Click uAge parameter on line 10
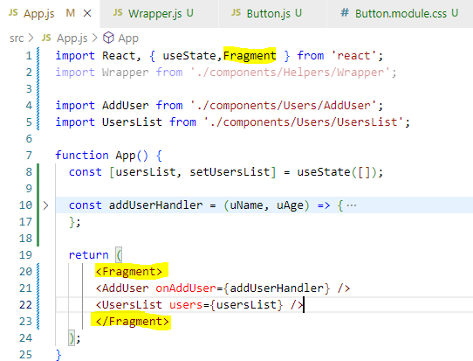 pyautogui.click(x=291, y=205)
